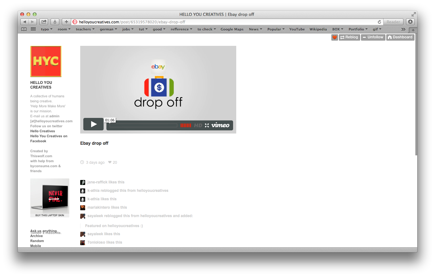Open the Hello You Creatives on Facebook link
The width and height of the screenshot is (435, 277).
coord(49,138)
